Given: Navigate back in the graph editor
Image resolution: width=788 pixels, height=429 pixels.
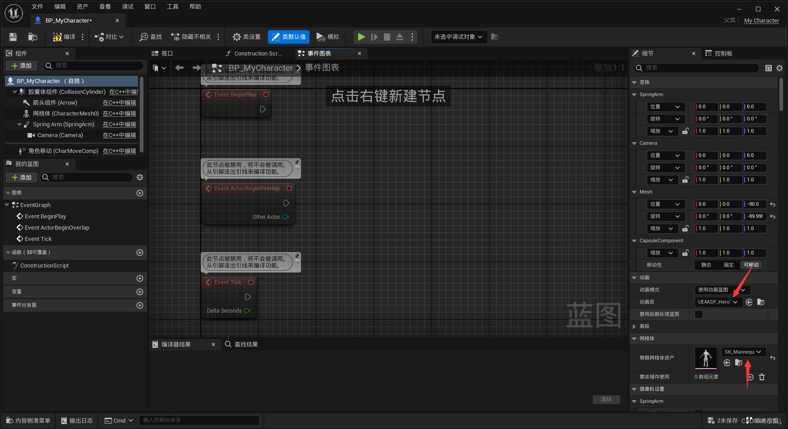Looking at the screenshot, I should pyautogui.click(x=179, y=68).
